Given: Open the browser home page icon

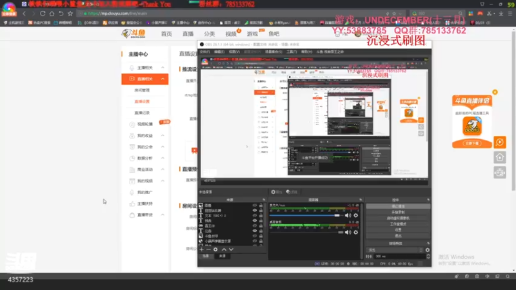Looking at the screenshot, I should point(52,14).
